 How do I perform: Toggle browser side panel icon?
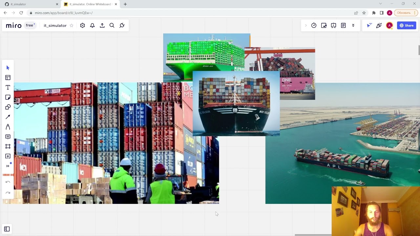(x=382, y=13)
